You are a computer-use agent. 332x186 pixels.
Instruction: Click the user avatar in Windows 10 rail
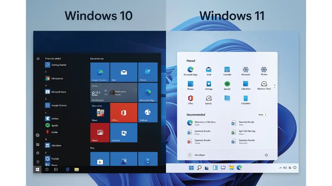38,135
